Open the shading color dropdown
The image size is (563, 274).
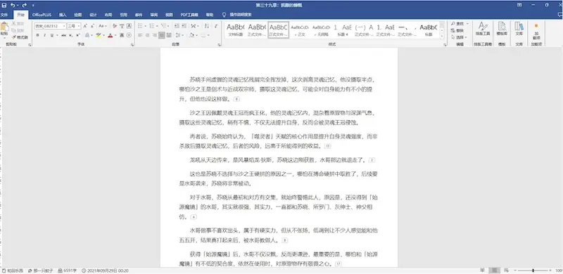tap(196, 35)
